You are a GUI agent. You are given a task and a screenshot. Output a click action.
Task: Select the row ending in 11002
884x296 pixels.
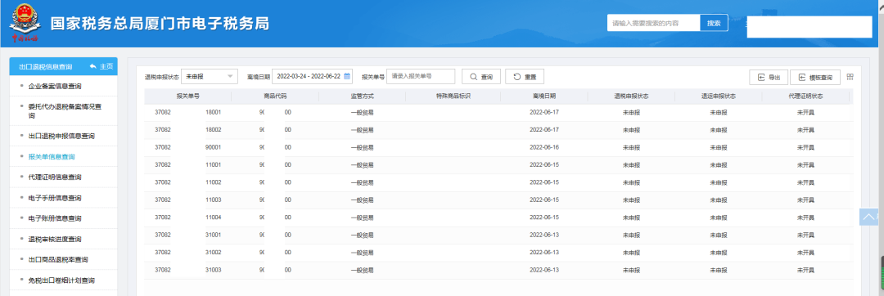click(498, 182)
